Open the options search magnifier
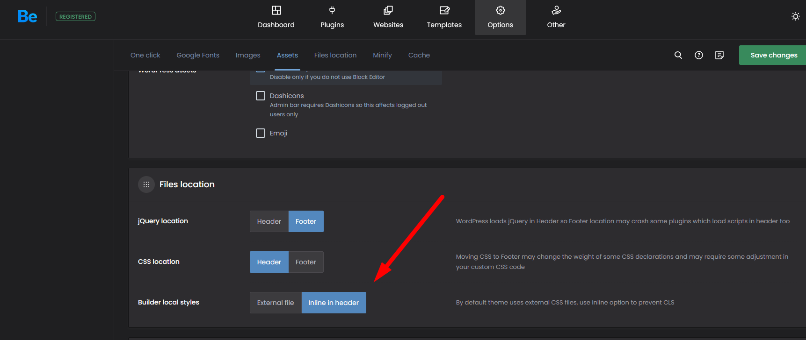 tap(678, 55)
